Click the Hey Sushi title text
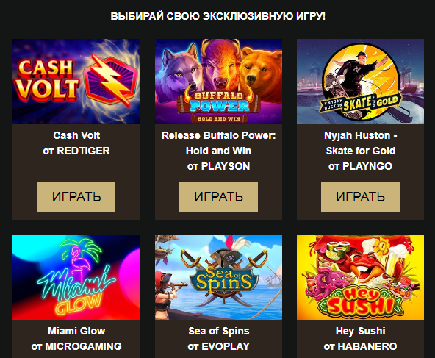 (x=360, y=331)
